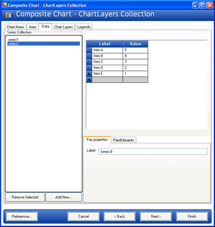Select the Item E label cell
Viewport: 215px width, 227px height.
[x=107, y=74]
